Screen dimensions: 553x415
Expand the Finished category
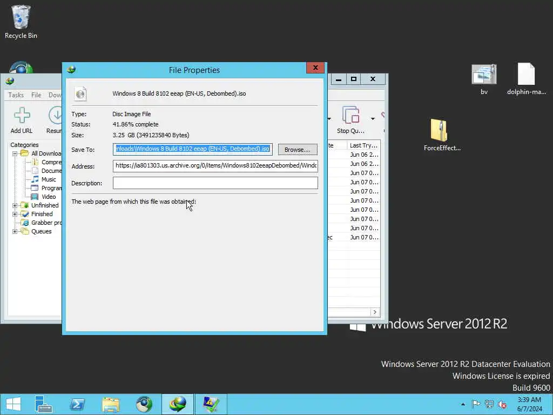(x=15, y=214)
